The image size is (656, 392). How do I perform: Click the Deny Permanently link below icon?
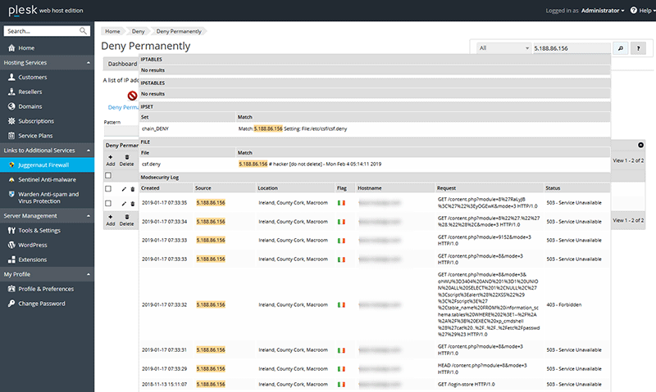tap(123, 107)
